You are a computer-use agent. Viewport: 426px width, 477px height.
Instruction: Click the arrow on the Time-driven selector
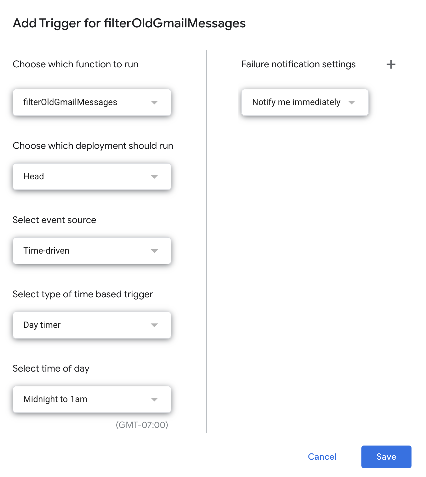tap(154, 251)
